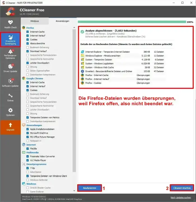Open Erweiterte Bereinigung in the sidebar
196x202 pixels.
coord(10,40)
